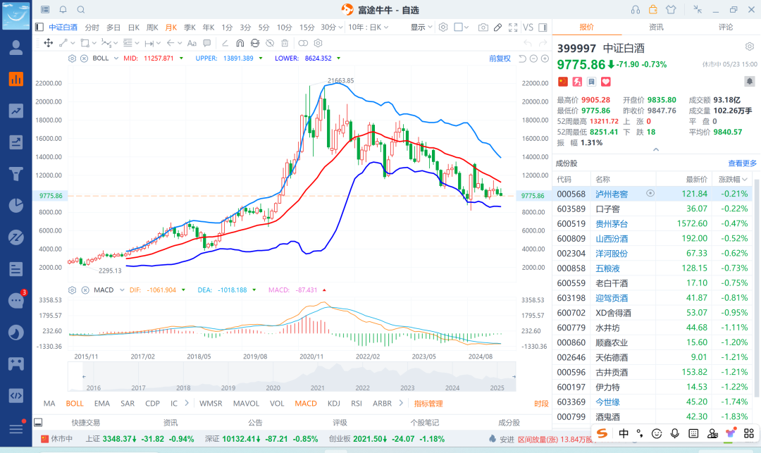Open the 公告 tab in bottom panel
This screenshot has height=453, width=761.
pyautogui.click(x=255, y=423)
